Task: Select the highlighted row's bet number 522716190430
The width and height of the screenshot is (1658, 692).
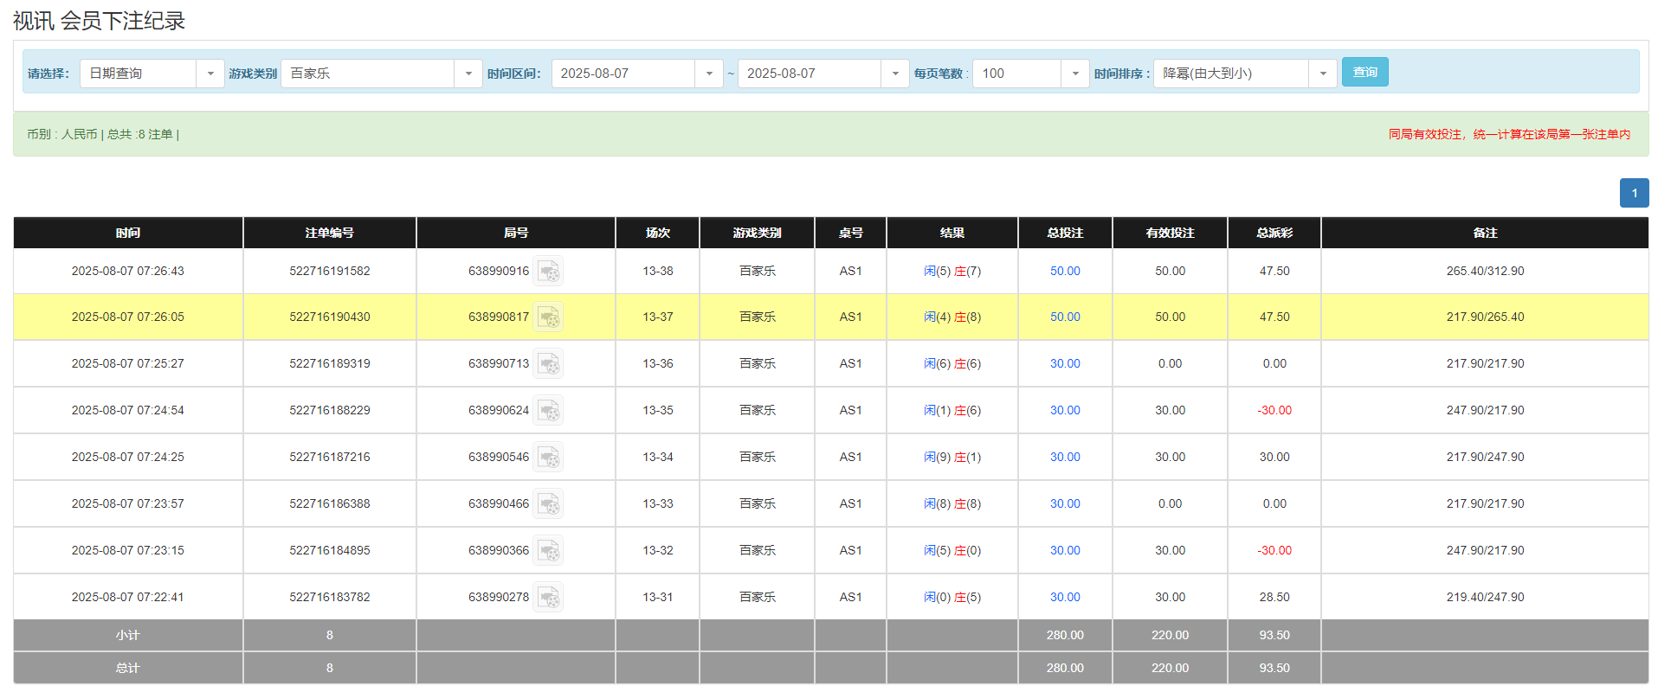Action: click(330, 317)
